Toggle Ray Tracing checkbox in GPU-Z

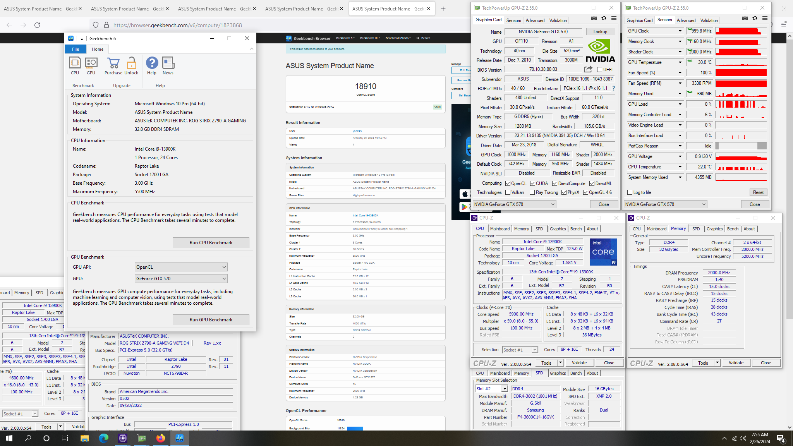pyautogui.click(x=532, y=192)
